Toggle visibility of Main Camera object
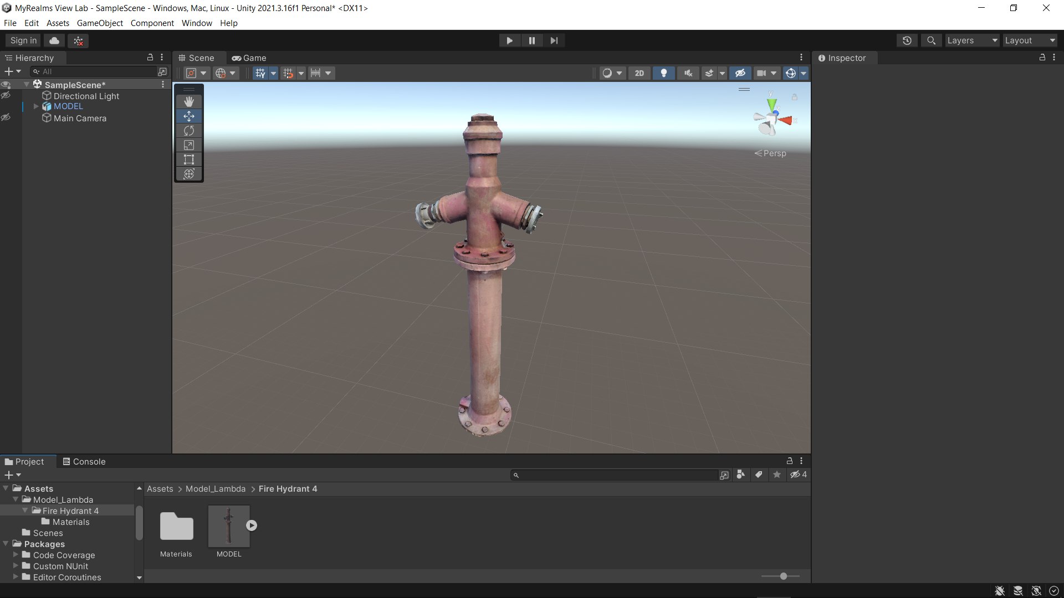 point(6,118)
